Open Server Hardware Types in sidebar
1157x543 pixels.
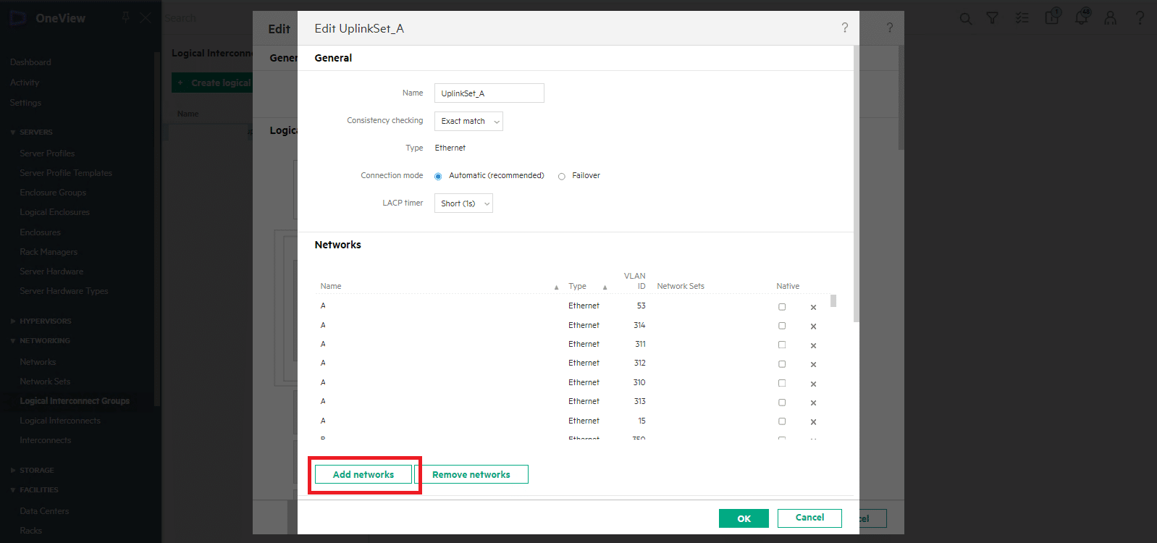point(64,291)
